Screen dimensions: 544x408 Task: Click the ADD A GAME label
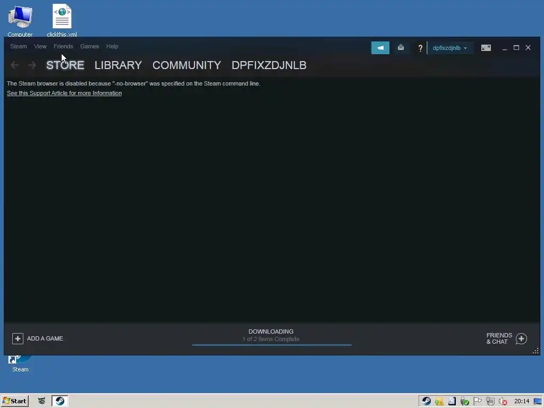[x=45, y=338]
